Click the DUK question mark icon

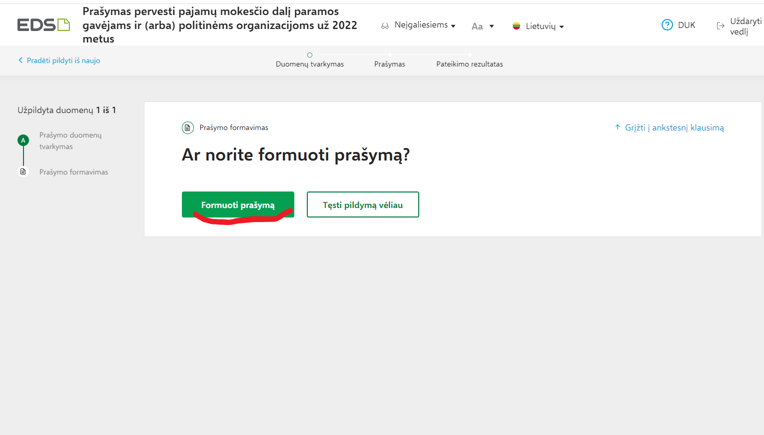tap(667, 25)
